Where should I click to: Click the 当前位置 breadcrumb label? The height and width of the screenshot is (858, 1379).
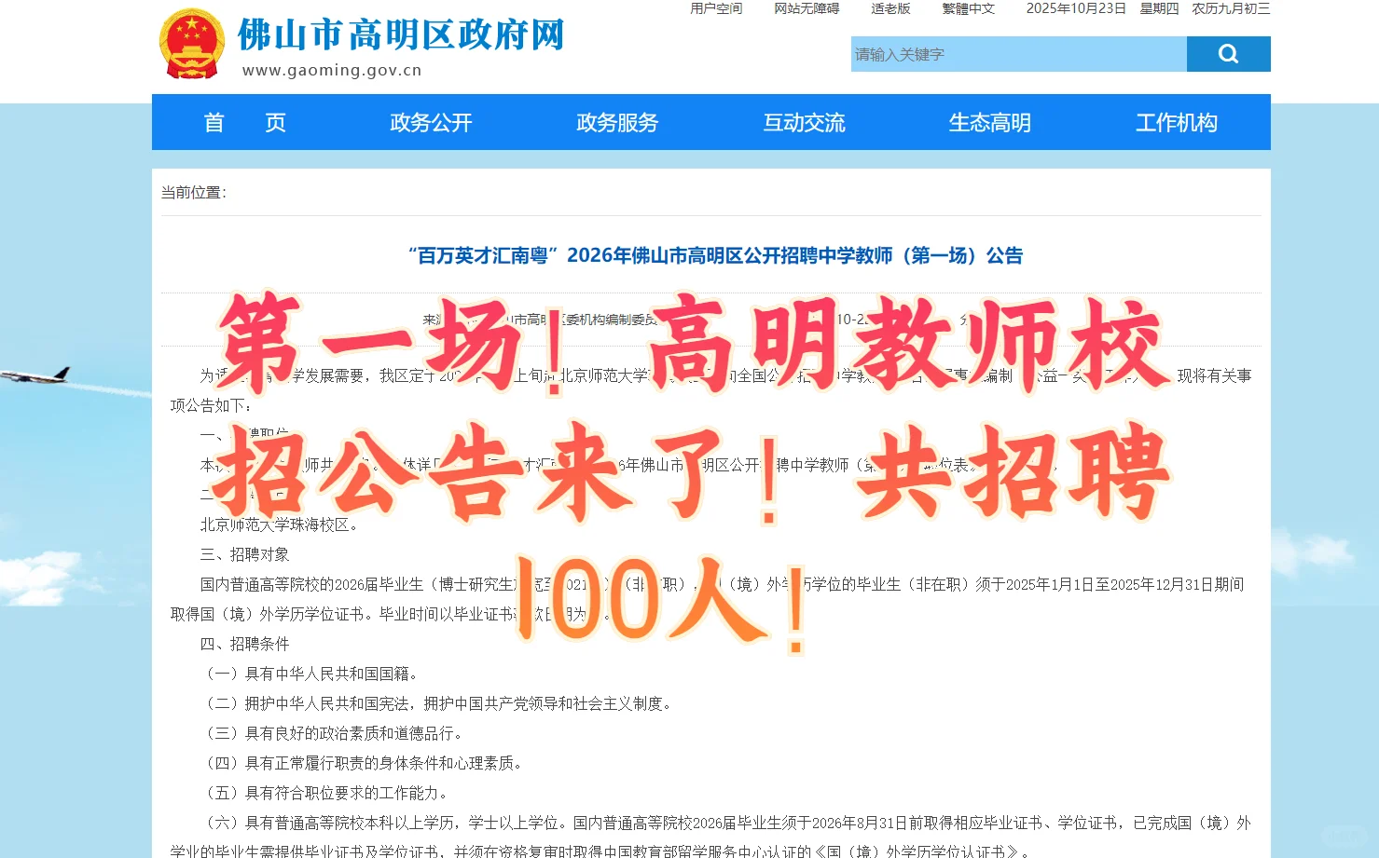point(194,192)
